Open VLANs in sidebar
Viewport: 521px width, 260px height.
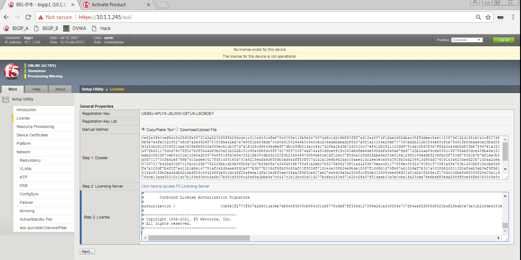tap(43, 169)
